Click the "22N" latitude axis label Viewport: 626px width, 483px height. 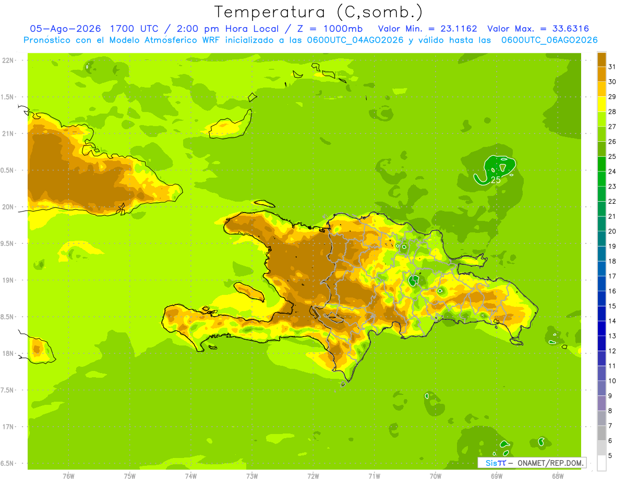point(8,60)
